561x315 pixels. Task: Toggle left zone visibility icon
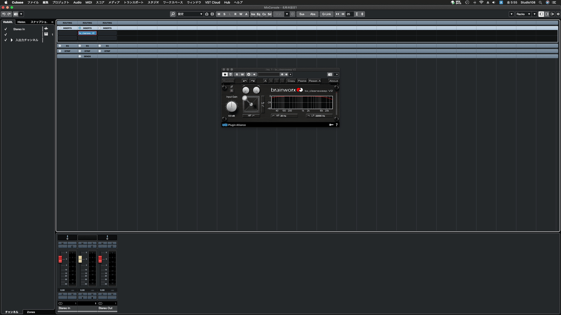point(541,14)
